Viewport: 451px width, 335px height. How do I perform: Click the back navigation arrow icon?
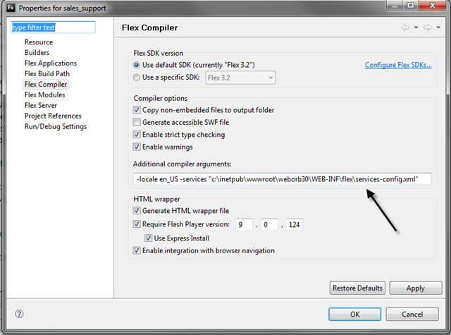[x=406, y=28]
